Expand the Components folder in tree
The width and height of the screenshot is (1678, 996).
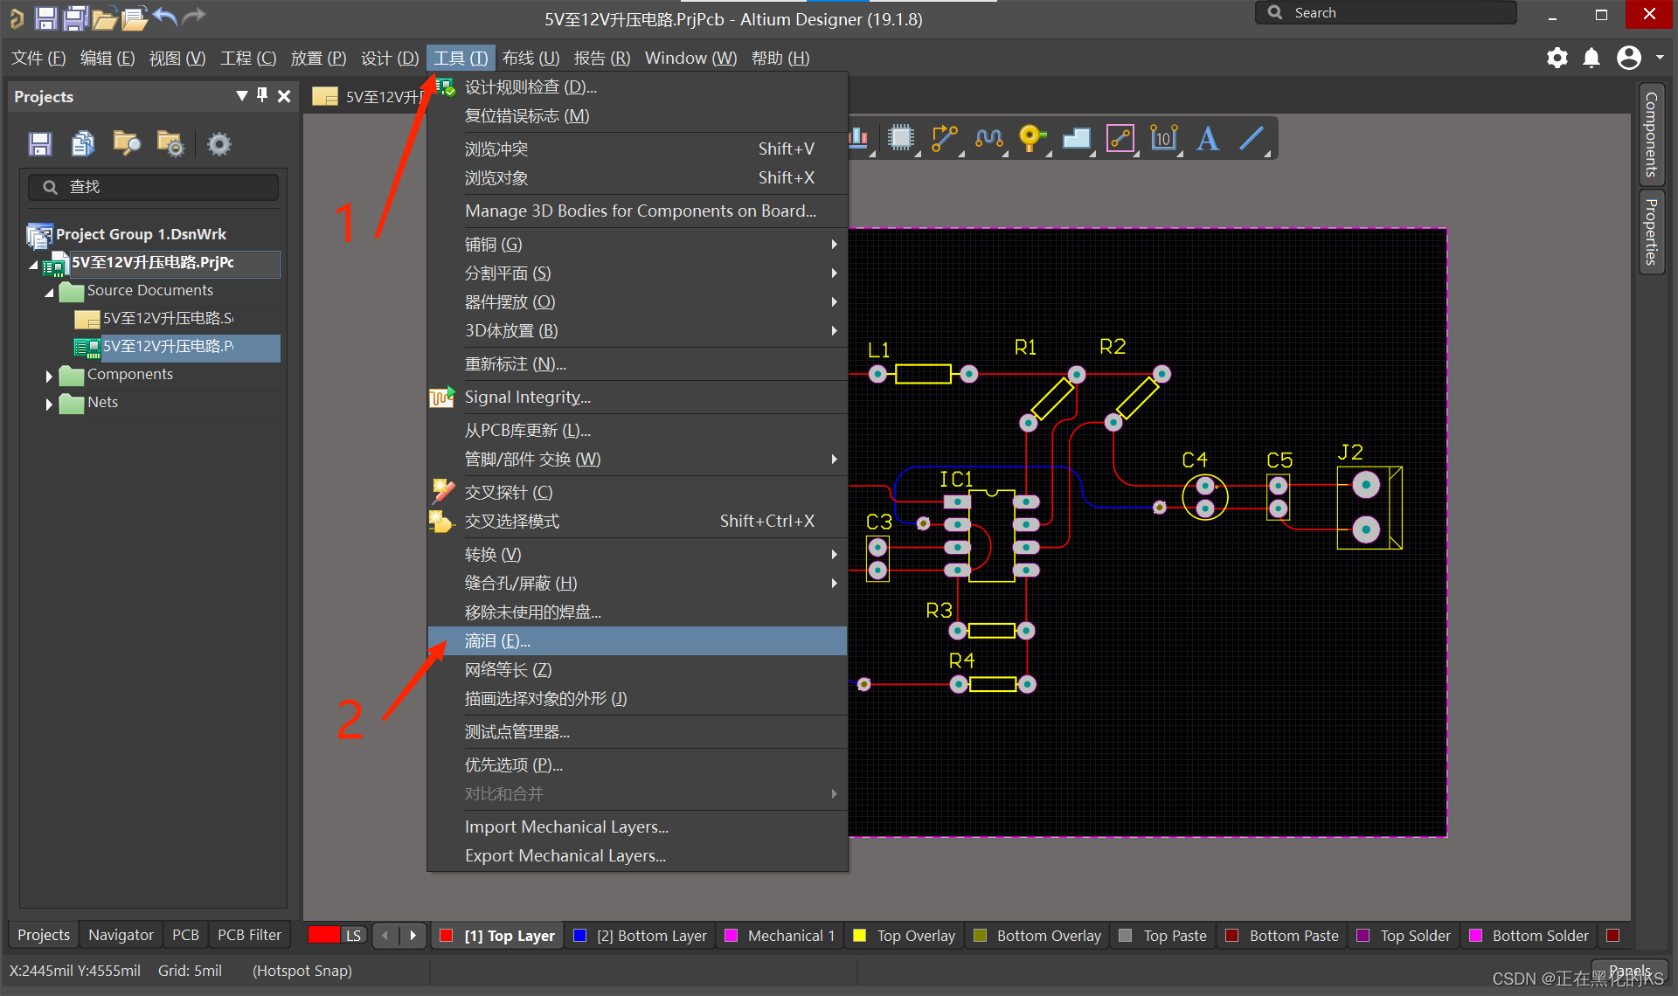point(49,376)
